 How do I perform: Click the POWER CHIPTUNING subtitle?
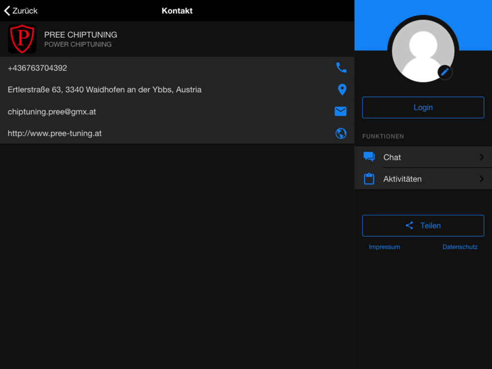click(x=78, y=45)
